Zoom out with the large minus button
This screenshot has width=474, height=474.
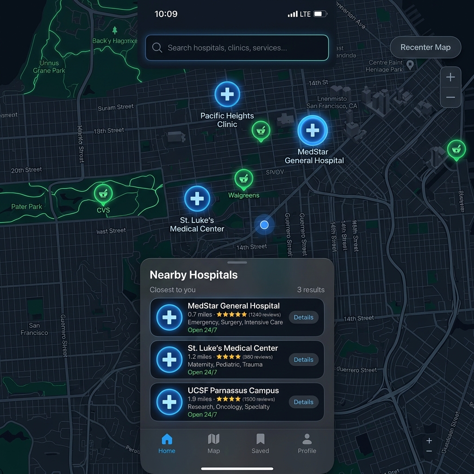pos(450,97)
